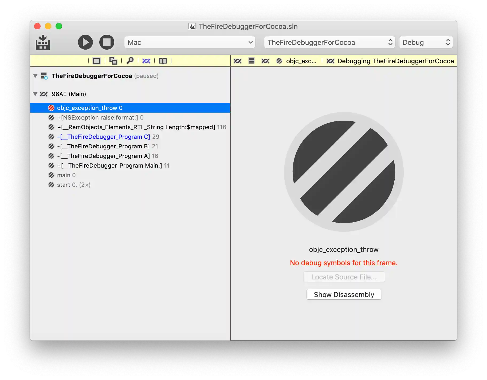The image size is (487, 380).
Task: Click the open book icon in sidebar bar
Action: [x=163, y=61]
